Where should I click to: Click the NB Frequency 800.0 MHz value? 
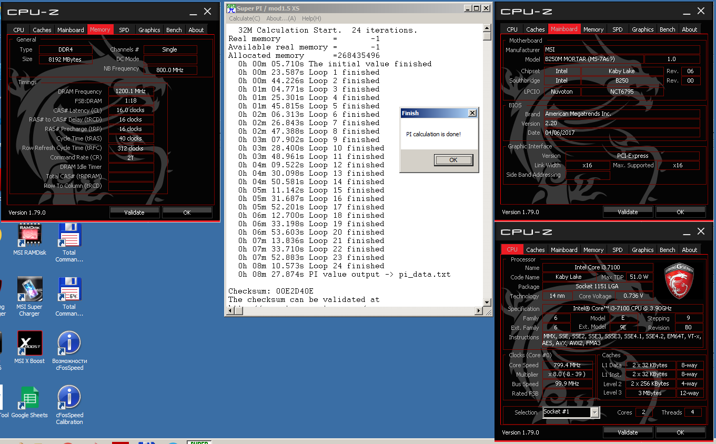click(170, 70)
